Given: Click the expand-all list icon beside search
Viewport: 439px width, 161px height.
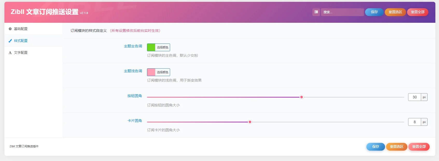Looking at the screenshot, I should click(316, 12).
